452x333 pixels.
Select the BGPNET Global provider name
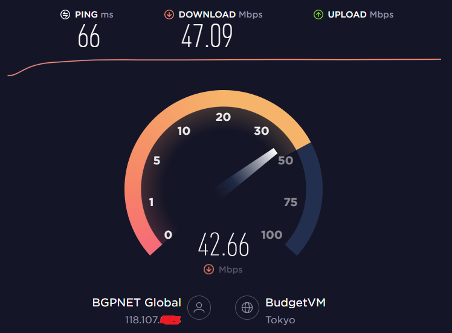[137, 302]
